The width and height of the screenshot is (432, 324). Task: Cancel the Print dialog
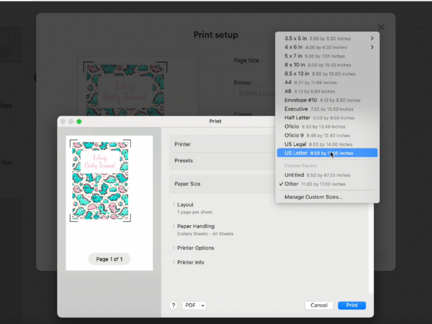[x=319, y=305]
